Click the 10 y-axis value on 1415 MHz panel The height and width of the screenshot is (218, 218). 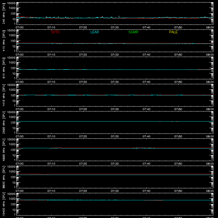pos(14,101)
